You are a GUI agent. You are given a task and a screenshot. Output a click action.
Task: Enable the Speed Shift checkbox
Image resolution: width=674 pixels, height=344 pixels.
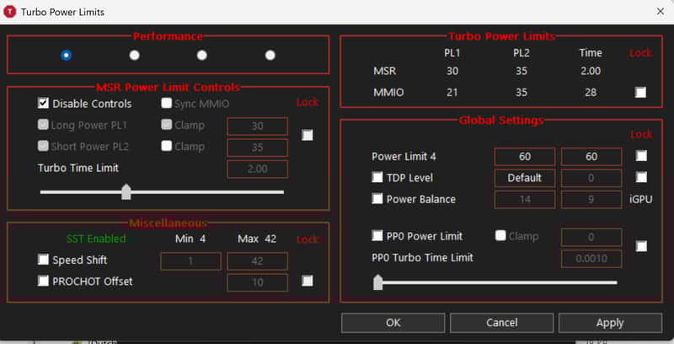pyautogui.click(x=44, y=260)
